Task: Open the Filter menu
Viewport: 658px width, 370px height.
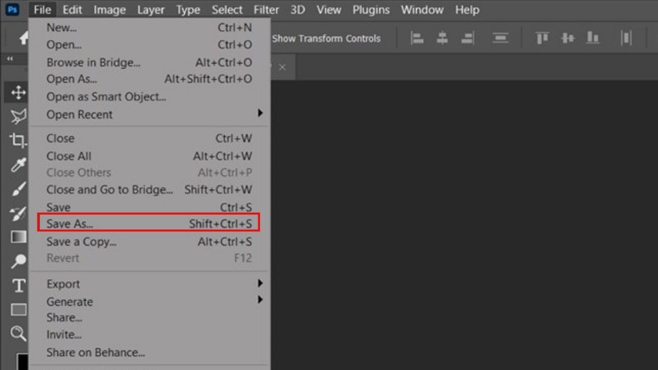Action: [x=266, y=9]
